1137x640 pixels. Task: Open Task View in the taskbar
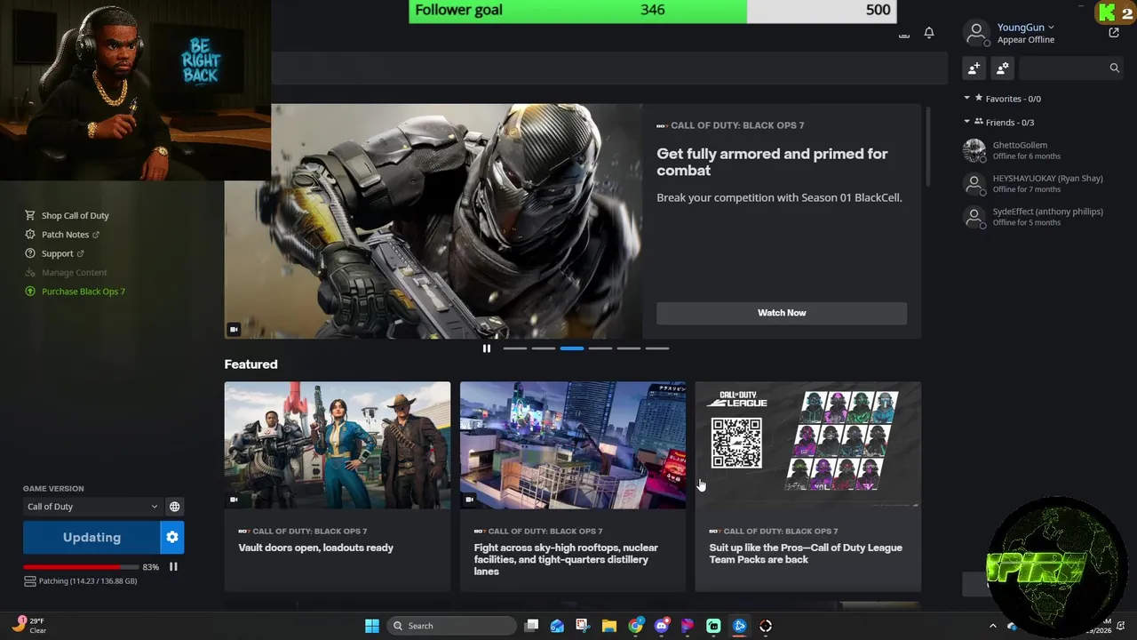pos(531,626)
